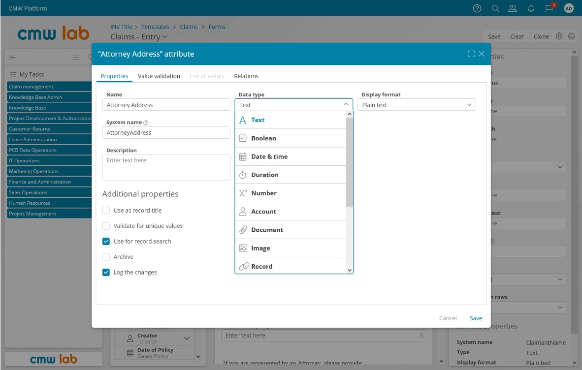
Task: Open the gear settings icon near Clone
Action: (559, 36)
